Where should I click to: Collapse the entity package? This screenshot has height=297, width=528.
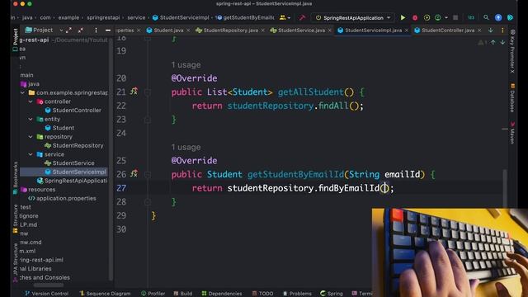point(31,119)
